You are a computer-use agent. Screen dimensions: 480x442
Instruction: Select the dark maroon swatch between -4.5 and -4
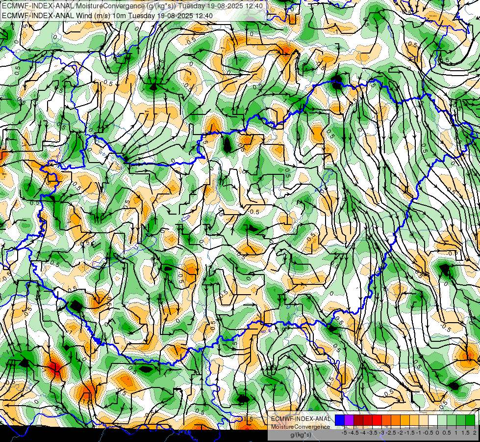[358, 420]
